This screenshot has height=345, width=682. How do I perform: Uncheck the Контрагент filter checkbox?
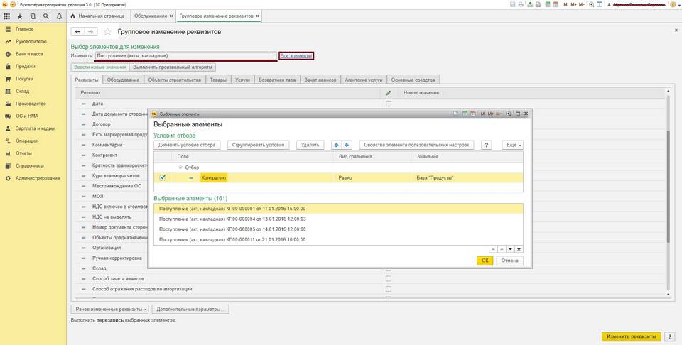click(x=163, y=177)
